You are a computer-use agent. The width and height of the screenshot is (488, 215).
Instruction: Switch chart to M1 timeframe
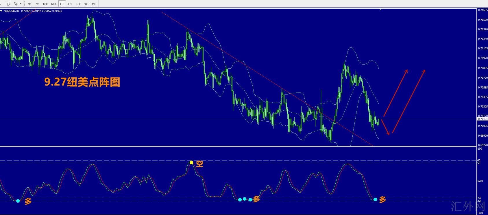(29, 4)
